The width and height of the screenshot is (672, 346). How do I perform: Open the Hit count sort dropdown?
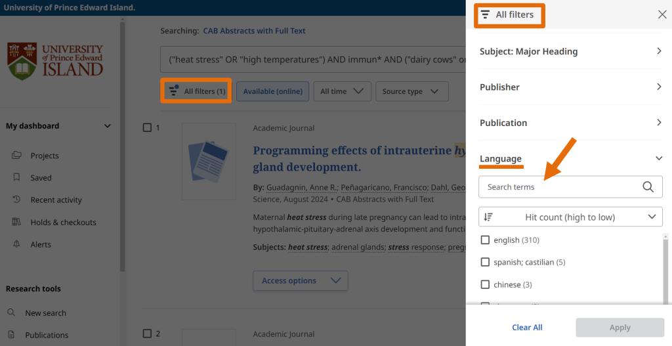coord(570,217)
